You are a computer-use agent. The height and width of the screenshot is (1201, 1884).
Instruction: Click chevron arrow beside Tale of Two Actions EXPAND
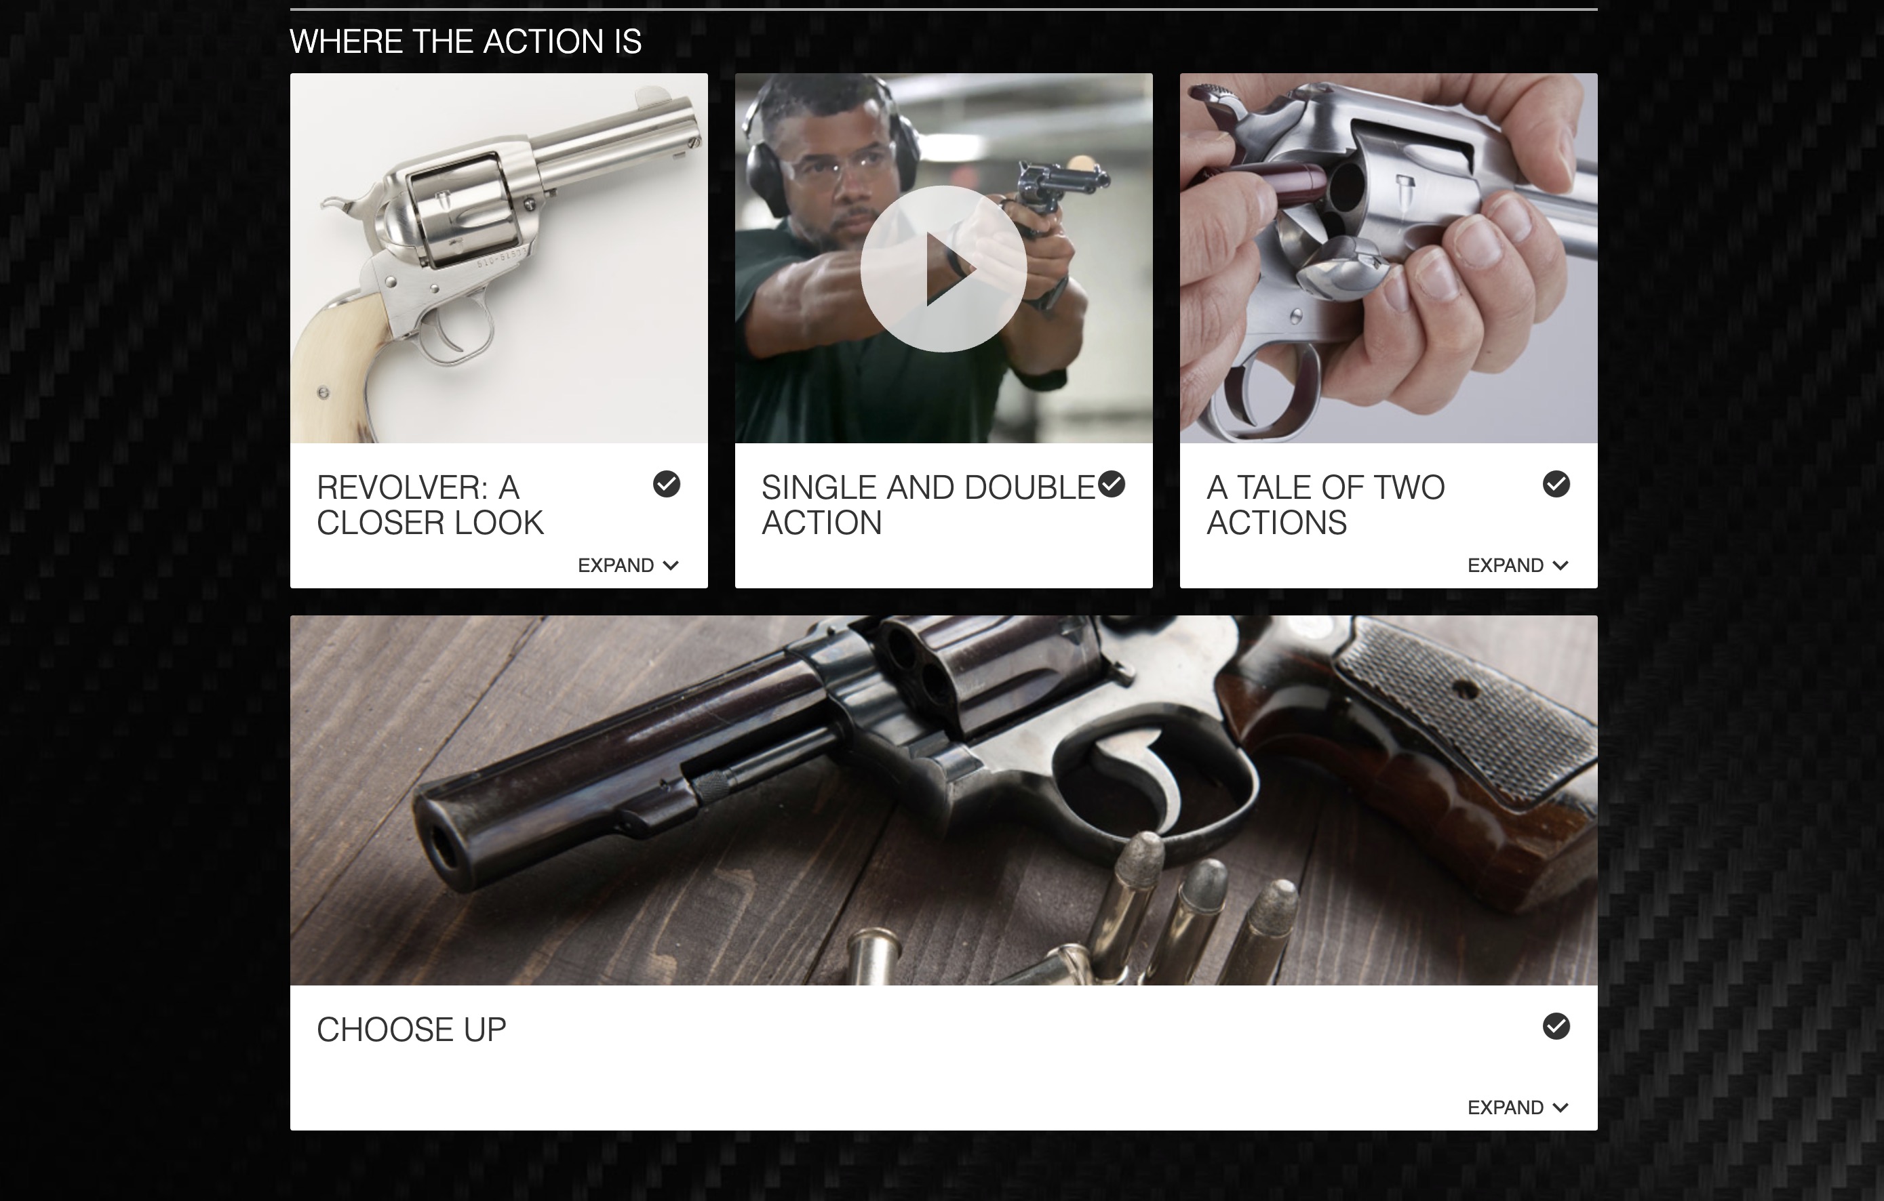[1560, 565]
